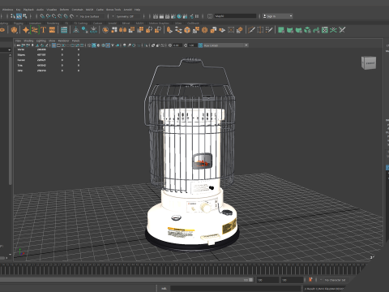Click the Edges row in polygon count HUD
This screenshot has height=292, width=389.
pos(49,55)
